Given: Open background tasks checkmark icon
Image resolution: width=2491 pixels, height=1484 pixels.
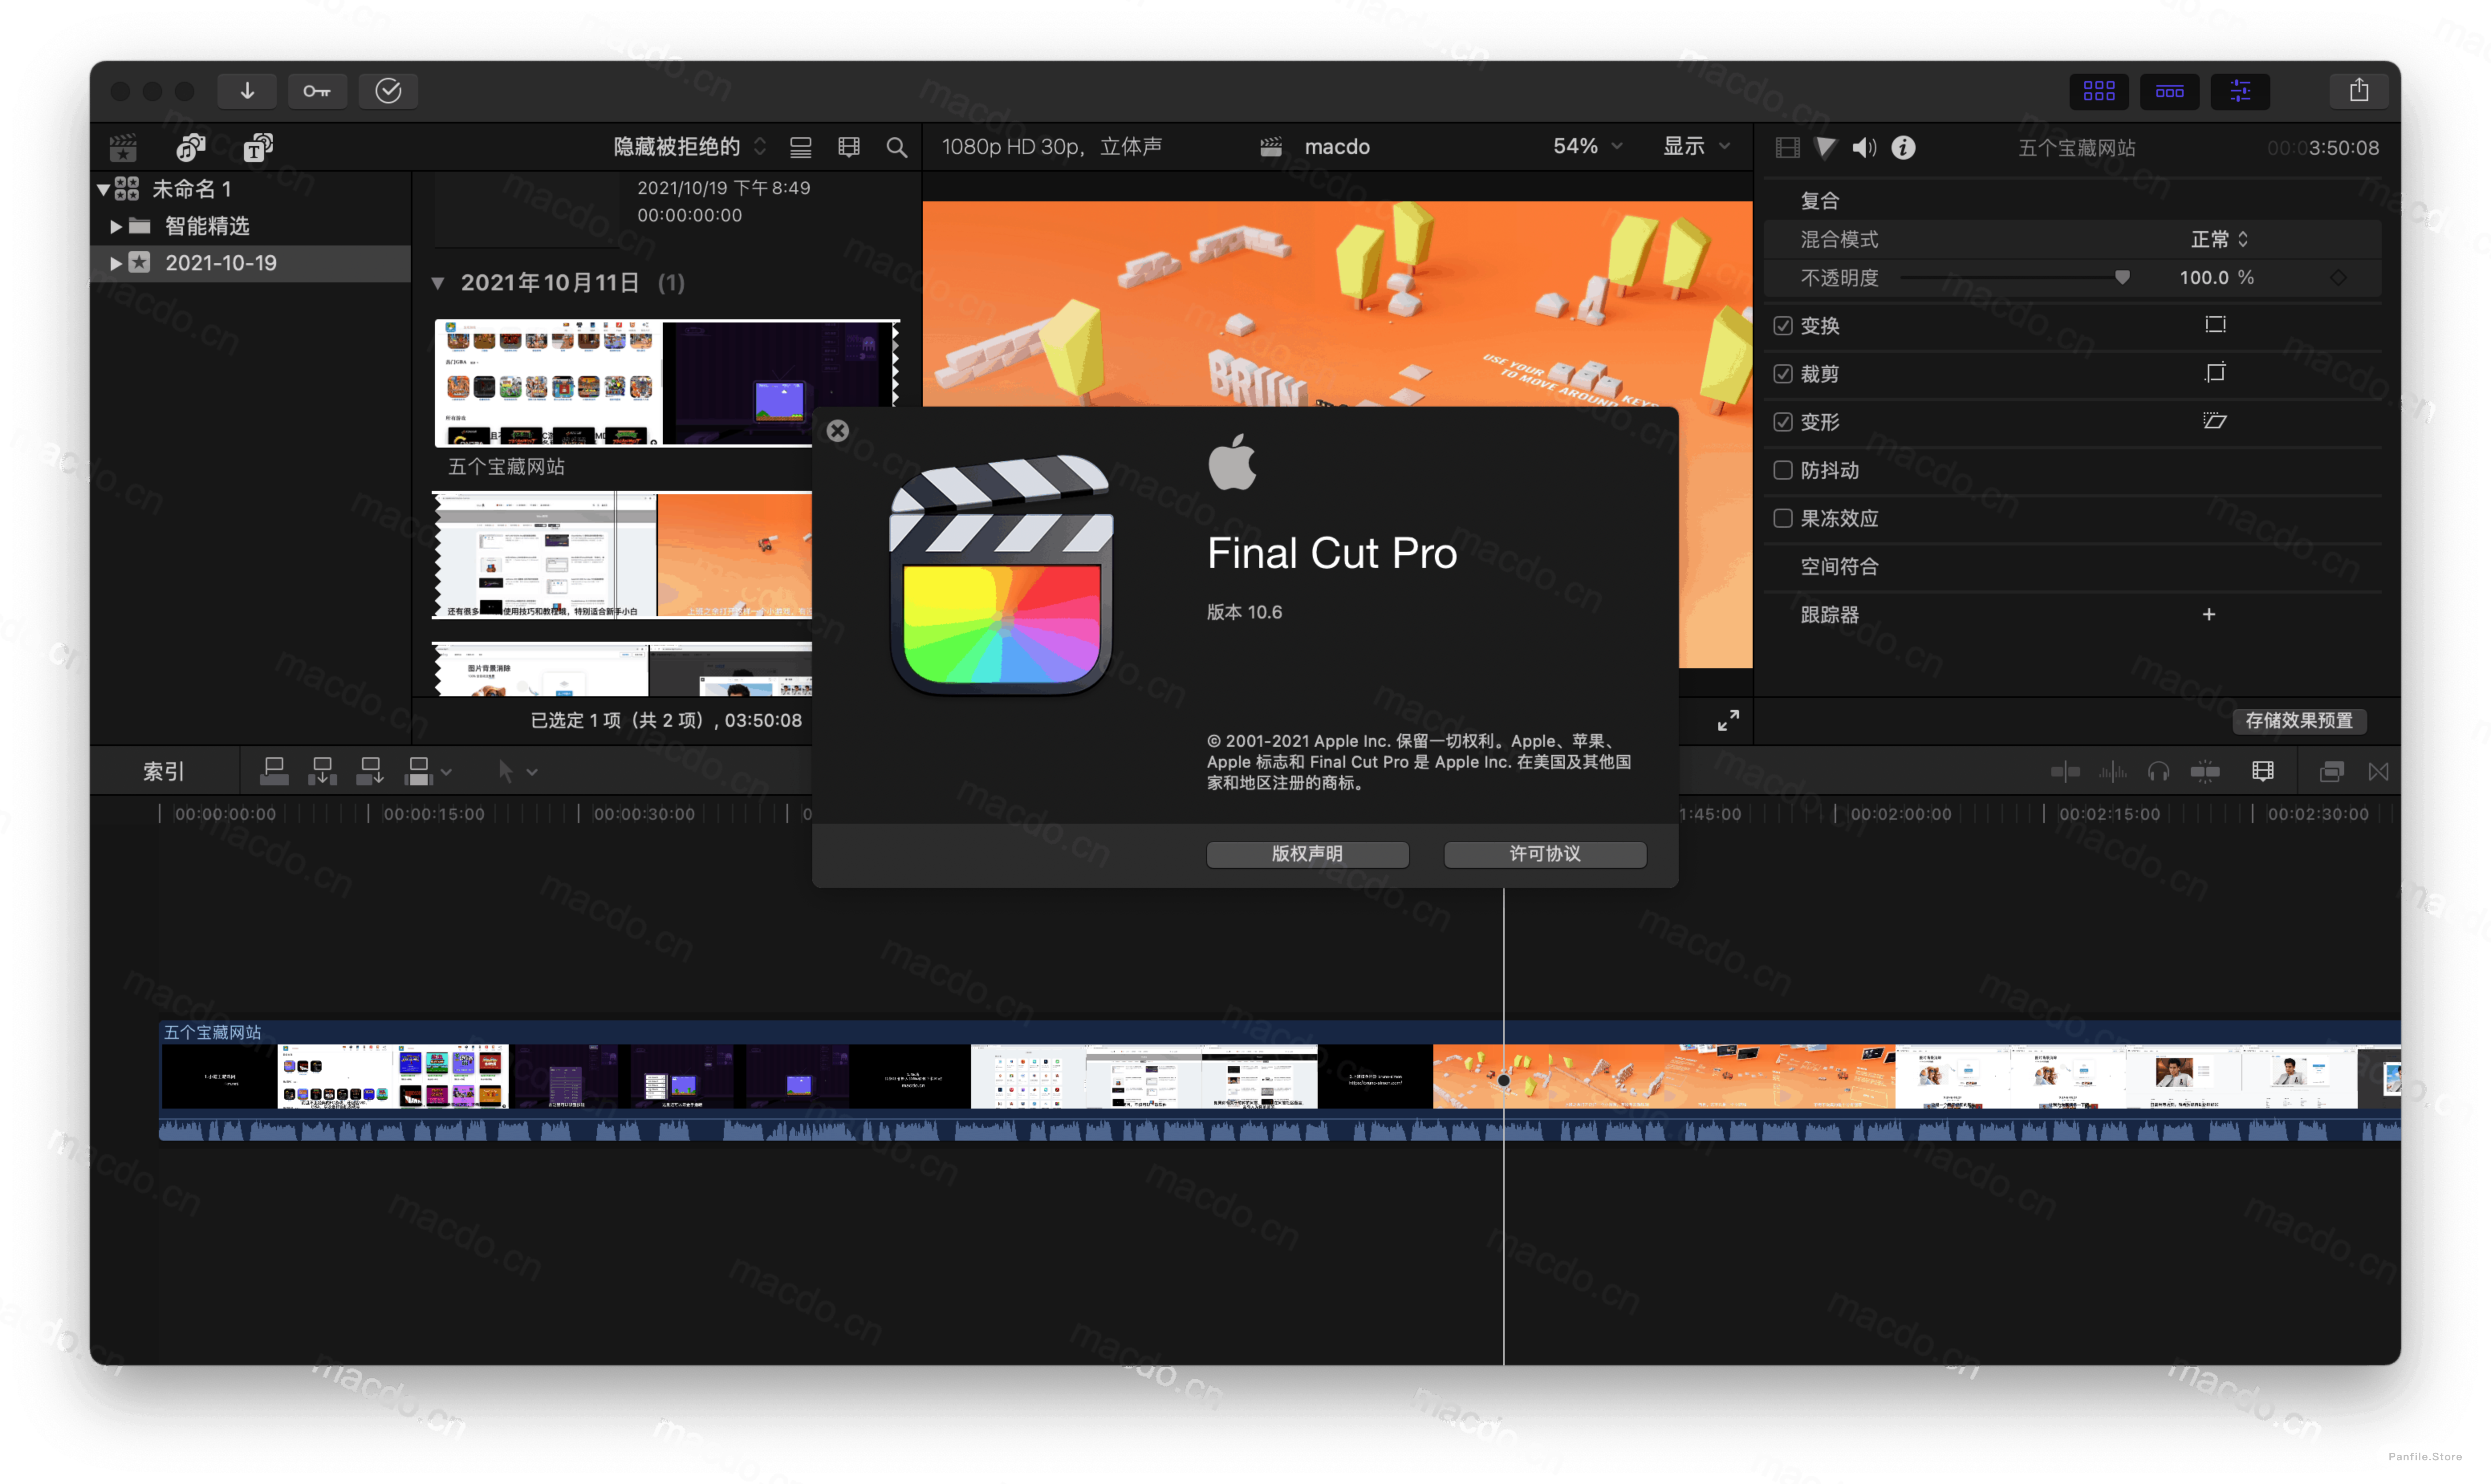Looking at the screenshot, I should click(388, 91).
